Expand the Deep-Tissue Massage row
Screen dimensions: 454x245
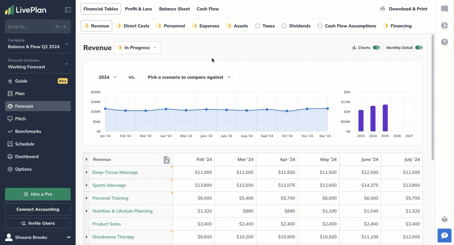point(87,172)
